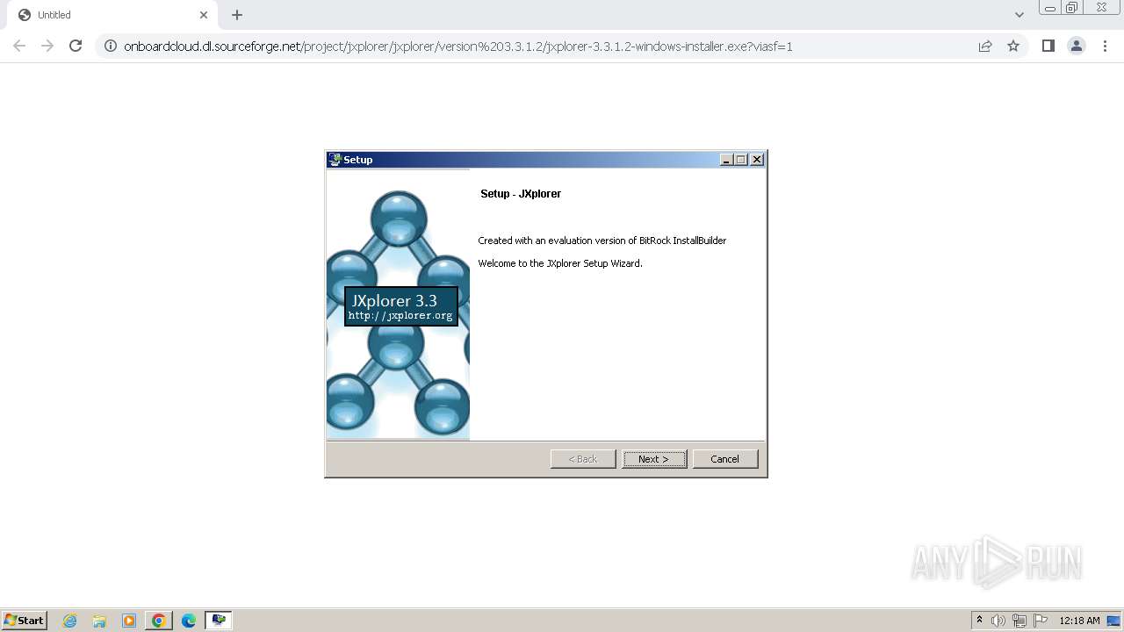Open the volume control in tray
Screen dimensions: 1124x632
click(x=998, y=621)
